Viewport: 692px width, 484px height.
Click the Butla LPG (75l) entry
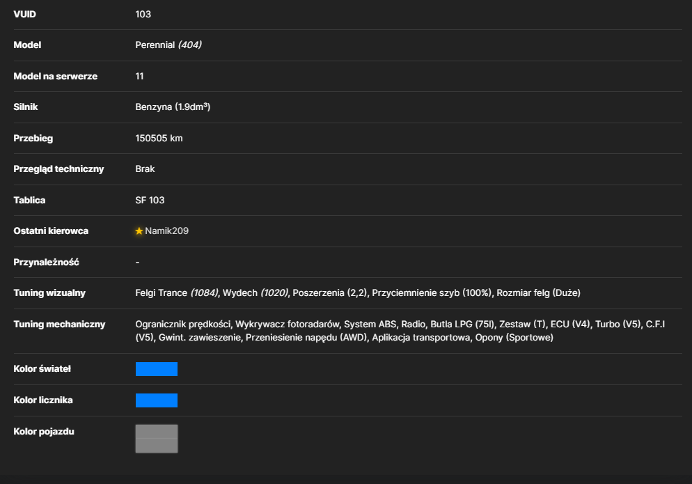[462, 324]
